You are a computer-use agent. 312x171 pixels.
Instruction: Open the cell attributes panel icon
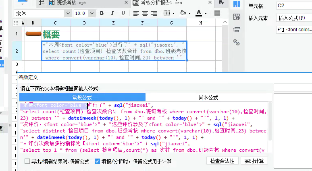pos(237,17)
